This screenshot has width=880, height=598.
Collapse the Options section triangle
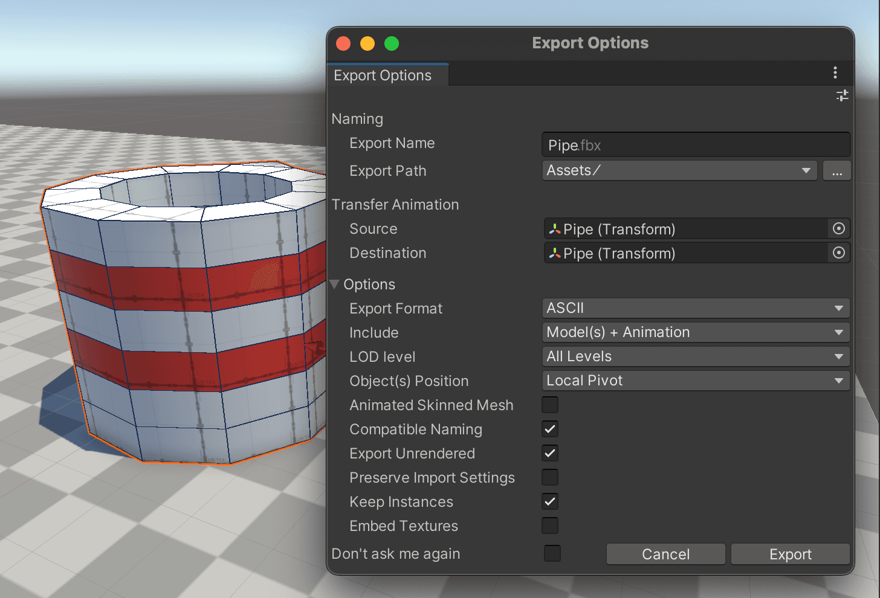coord(335,285)
